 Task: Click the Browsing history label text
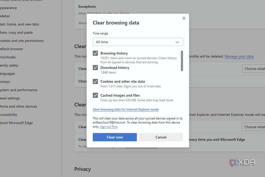pos(114,53)
